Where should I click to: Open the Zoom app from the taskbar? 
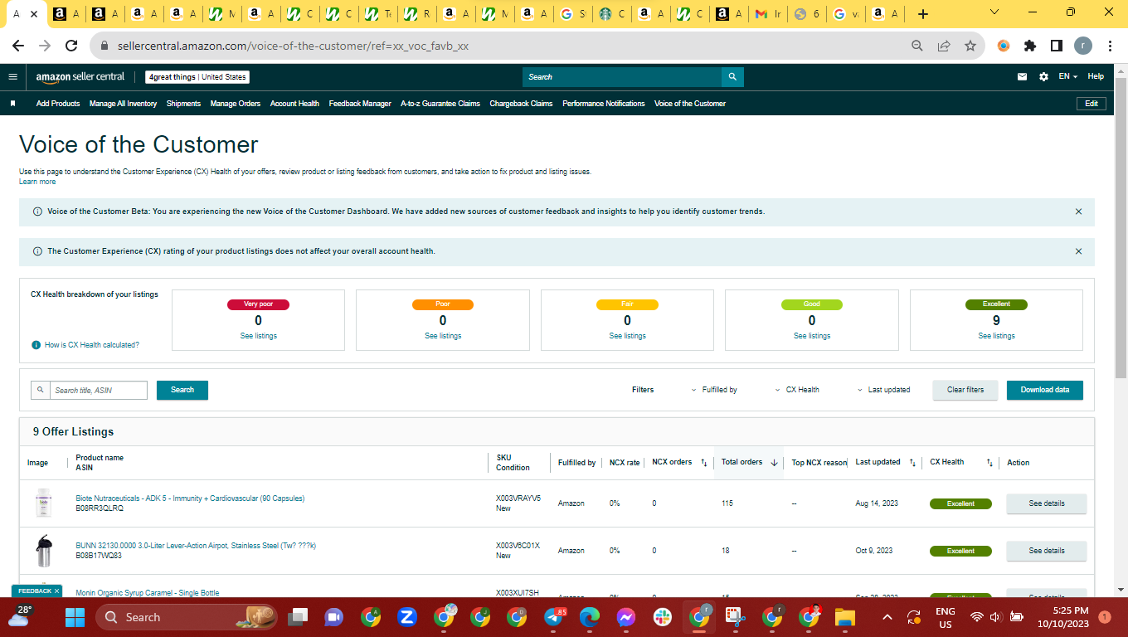[x=406, y=617]
